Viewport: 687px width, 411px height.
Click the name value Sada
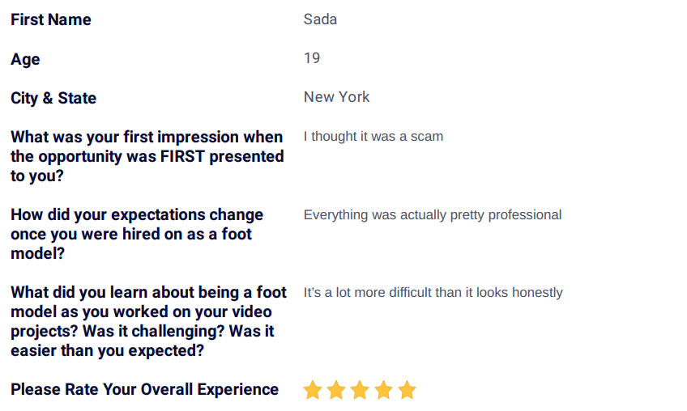pyautogui.click(x=320, y=19)
